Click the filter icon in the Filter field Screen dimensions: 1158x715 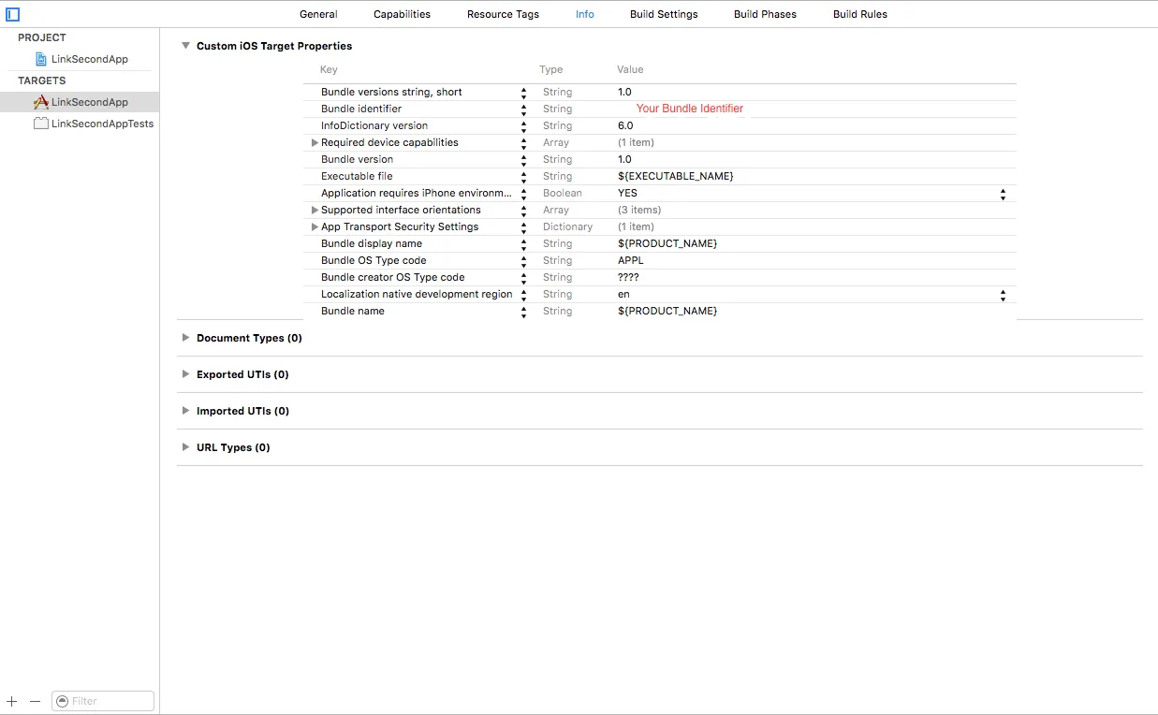62,701
